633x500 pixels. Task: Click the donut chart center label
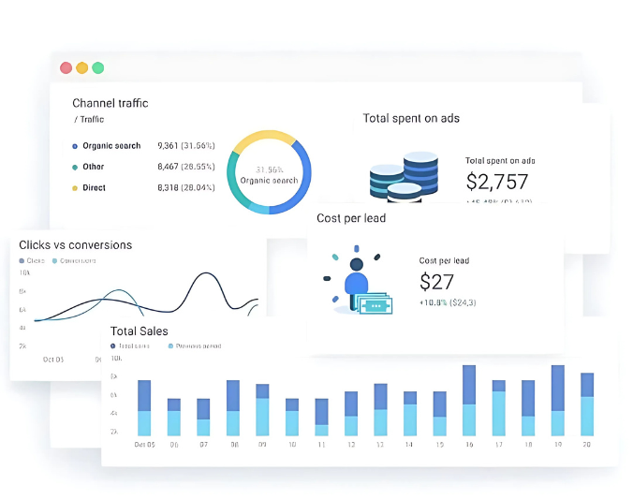[269, 175]
